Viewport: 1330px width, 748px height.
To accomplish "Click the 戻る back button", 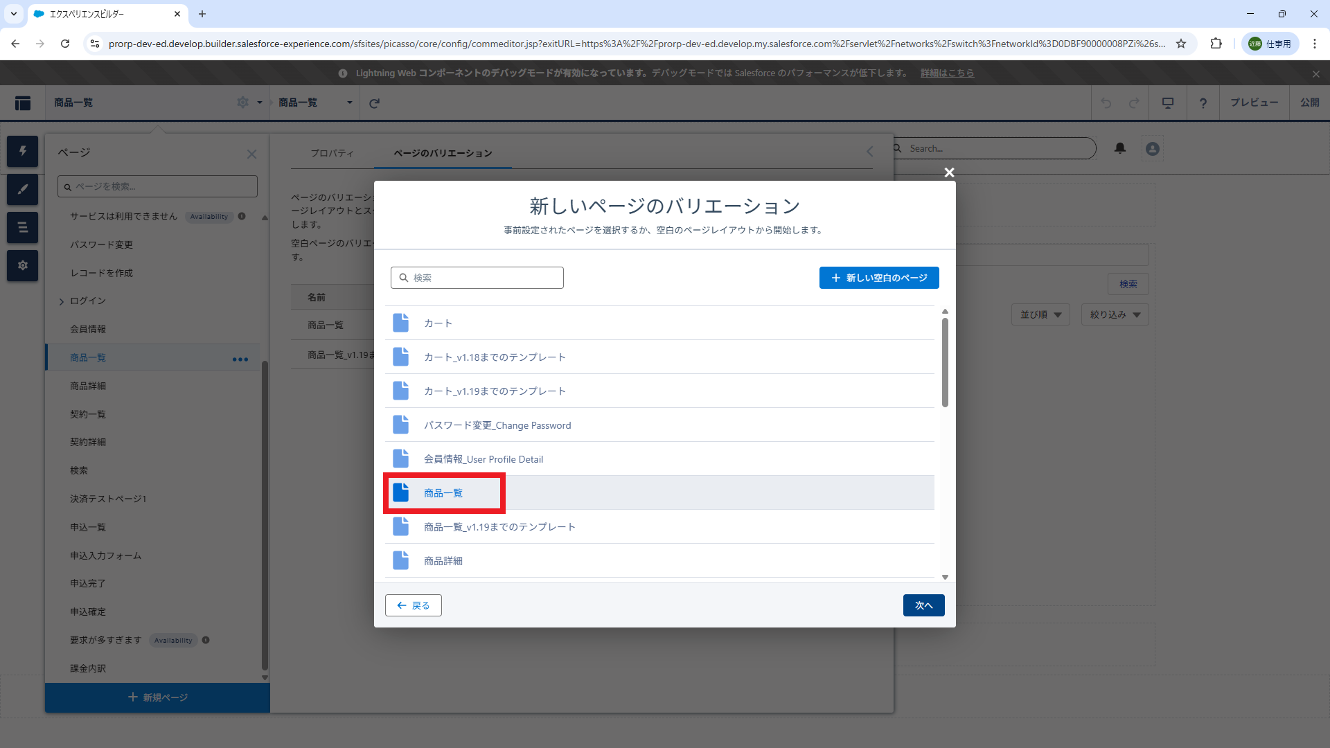I will [414, 605].
